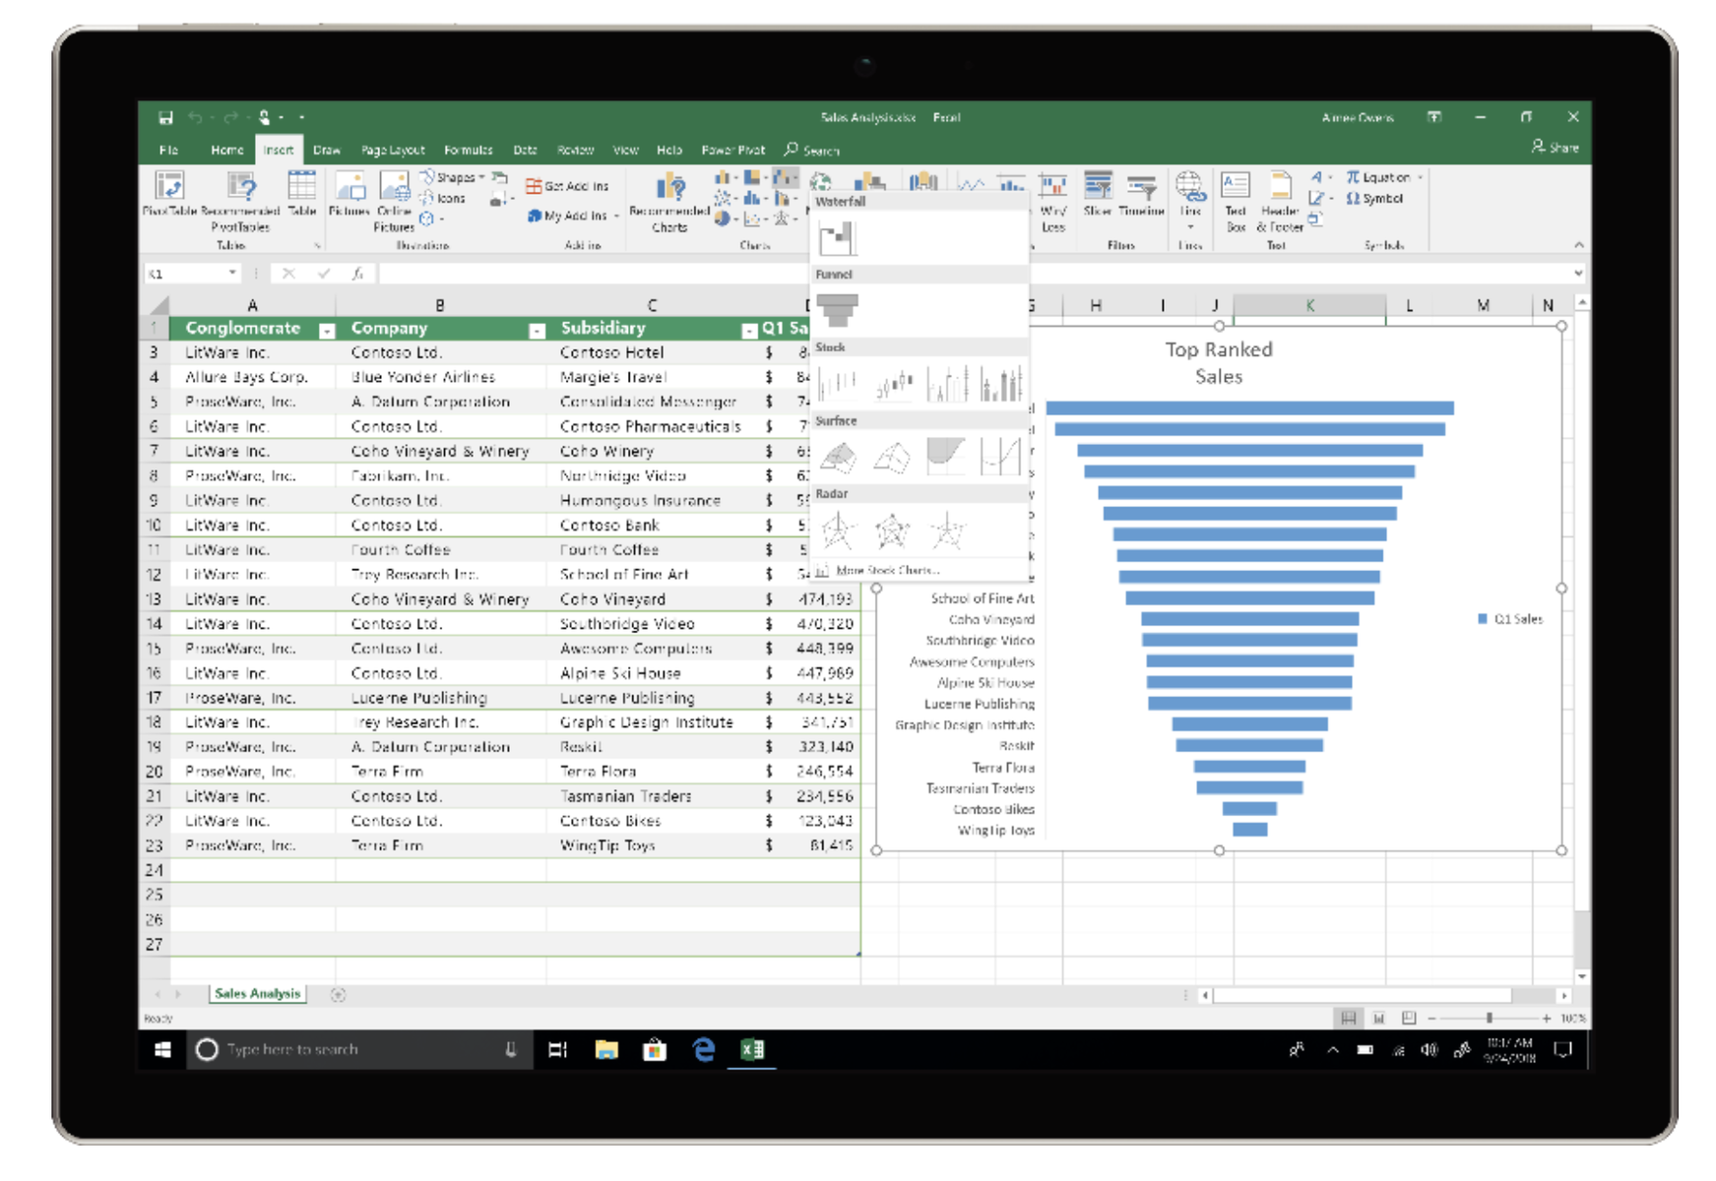Insert a Filled Radar chart

coord(948,530)
